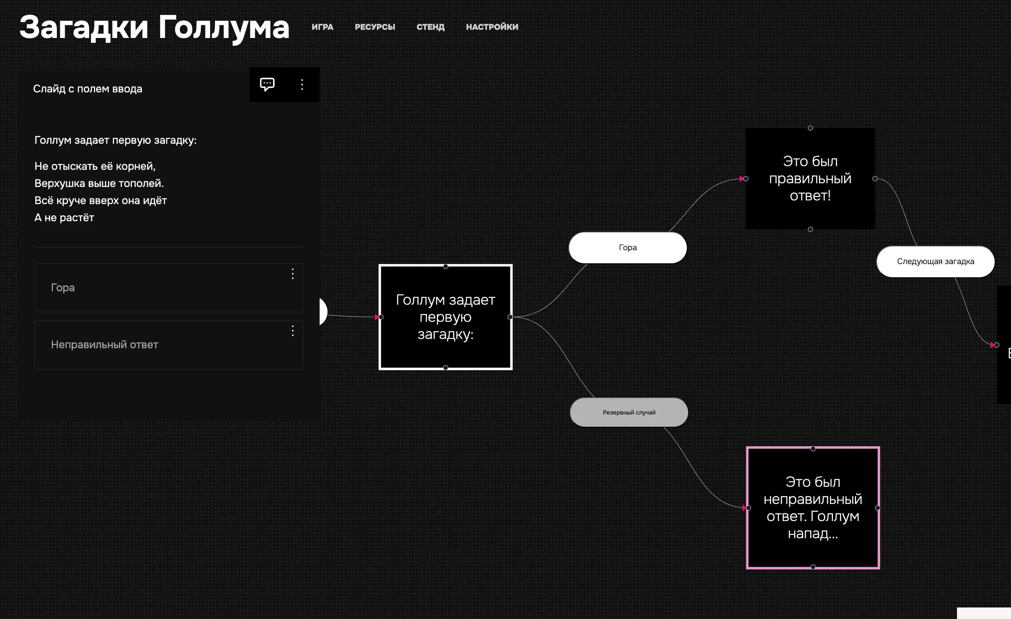The width and height of the screenshot is (1011, 619).
Task: Click right output port of Голлум node
Action: 510,317
